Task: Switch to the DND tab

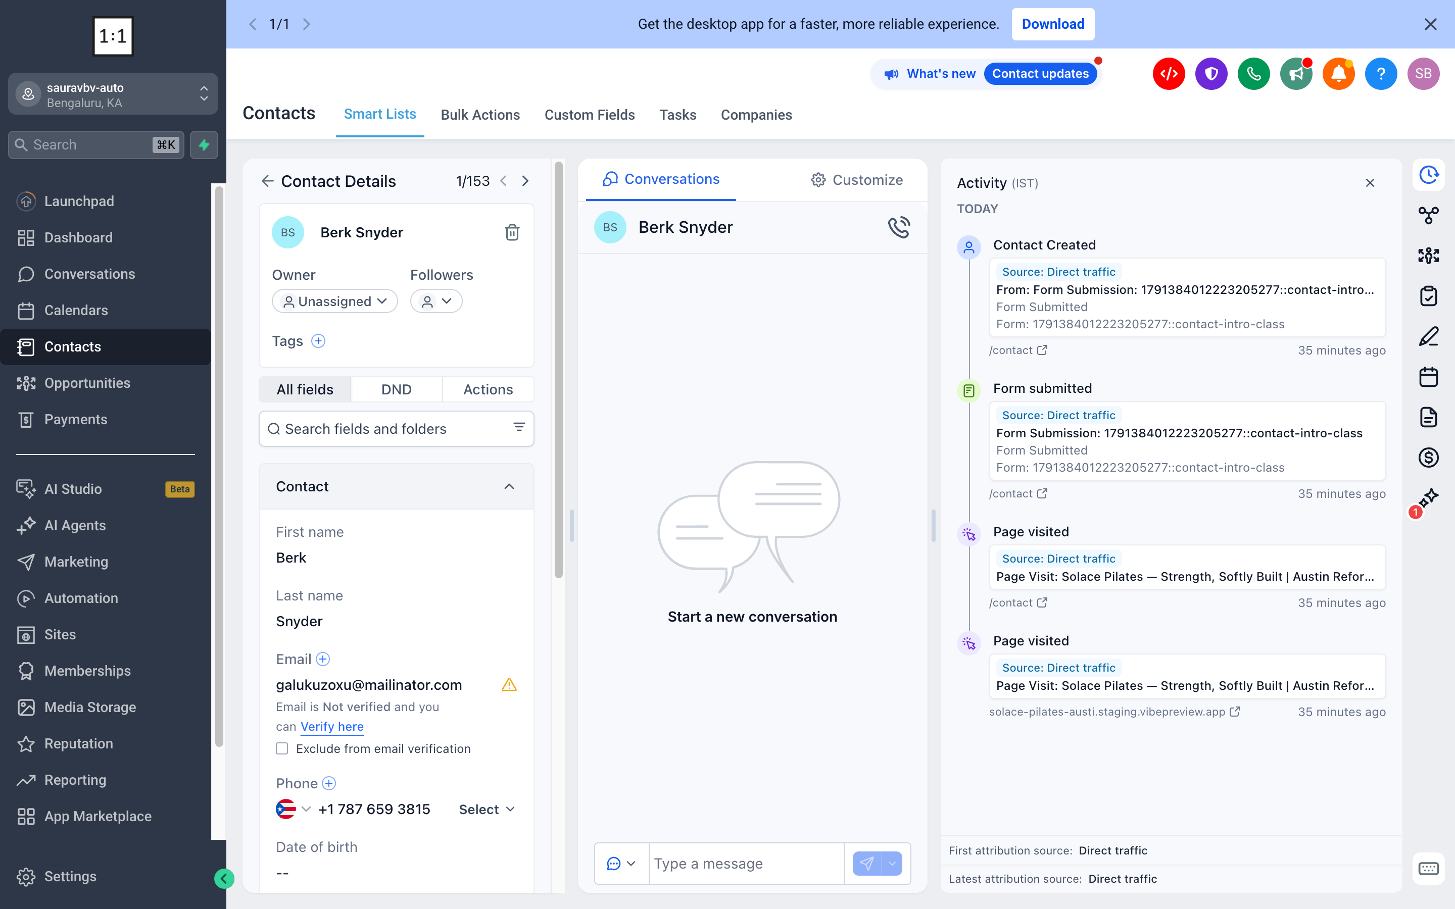Action: pos(396,389)
